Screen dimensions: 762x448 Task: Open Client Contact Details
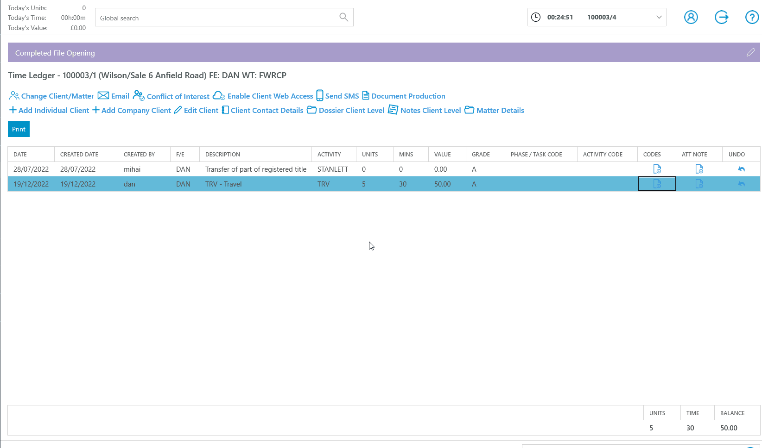point(262,110)
